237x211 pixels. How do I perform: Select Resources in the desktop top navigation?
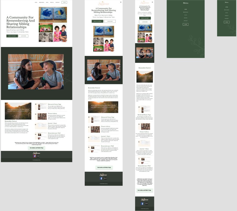click(x=41, y=2)
